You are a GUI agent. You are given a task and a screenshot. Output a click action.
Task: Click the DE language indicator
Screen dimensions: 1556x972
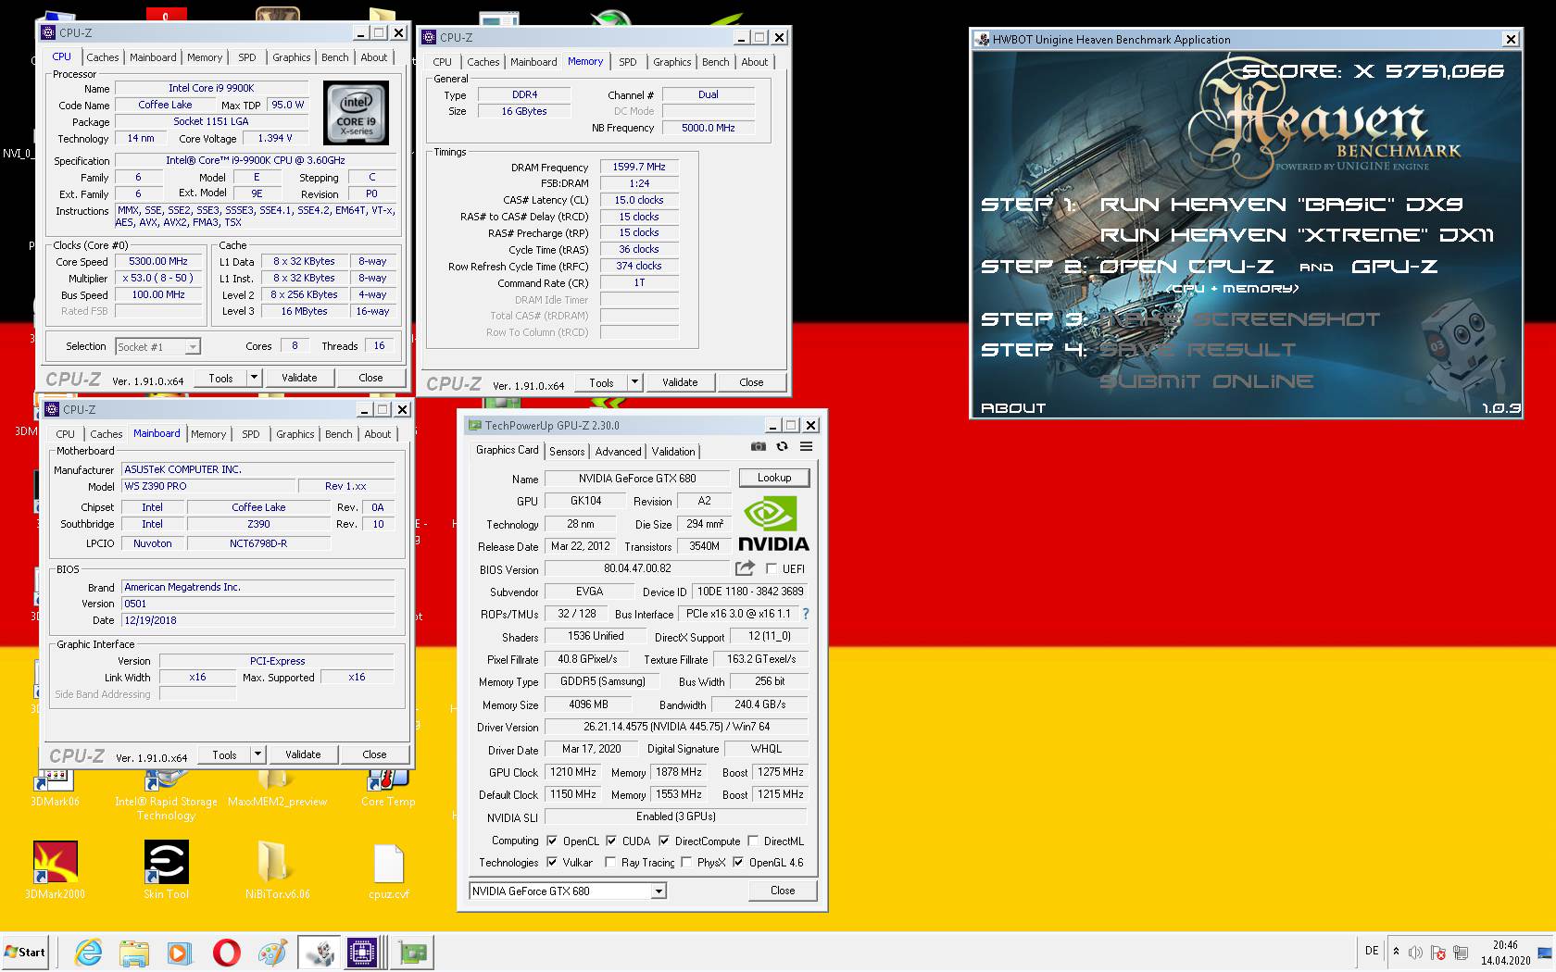[x=1372, y=951]
